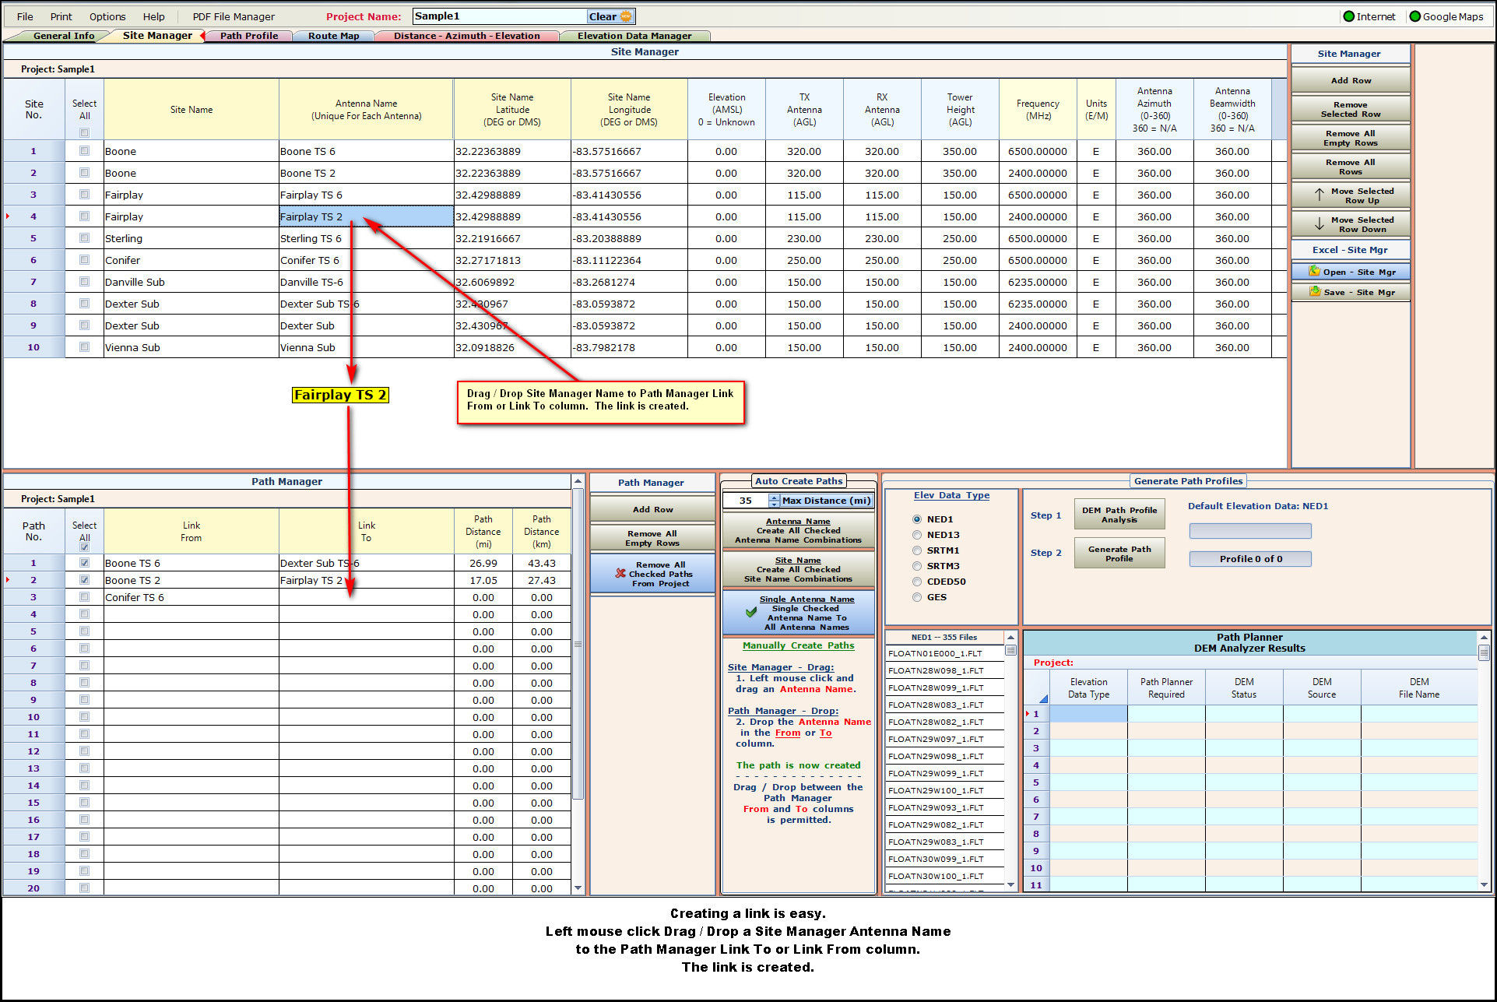Click the green Internet status indicator
The width and height of the screenshot is (1497, 1002).
tap(1349, 16)
